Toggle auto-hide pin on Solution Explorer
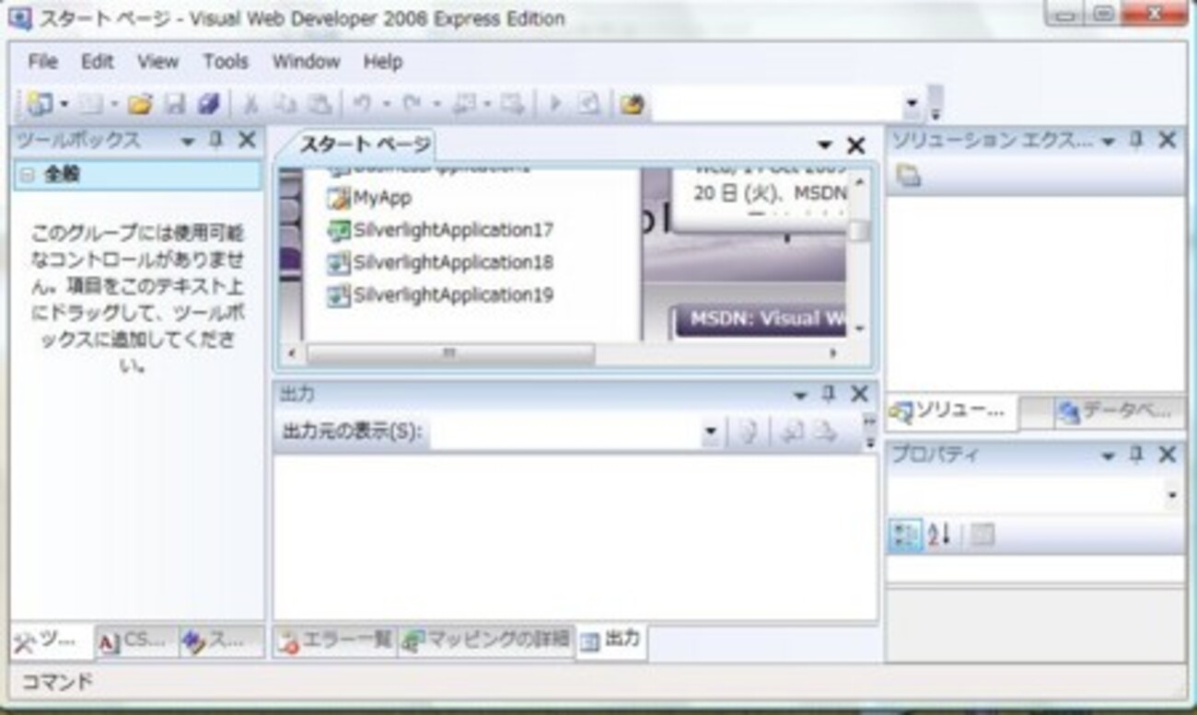 tap(1136, 140)
